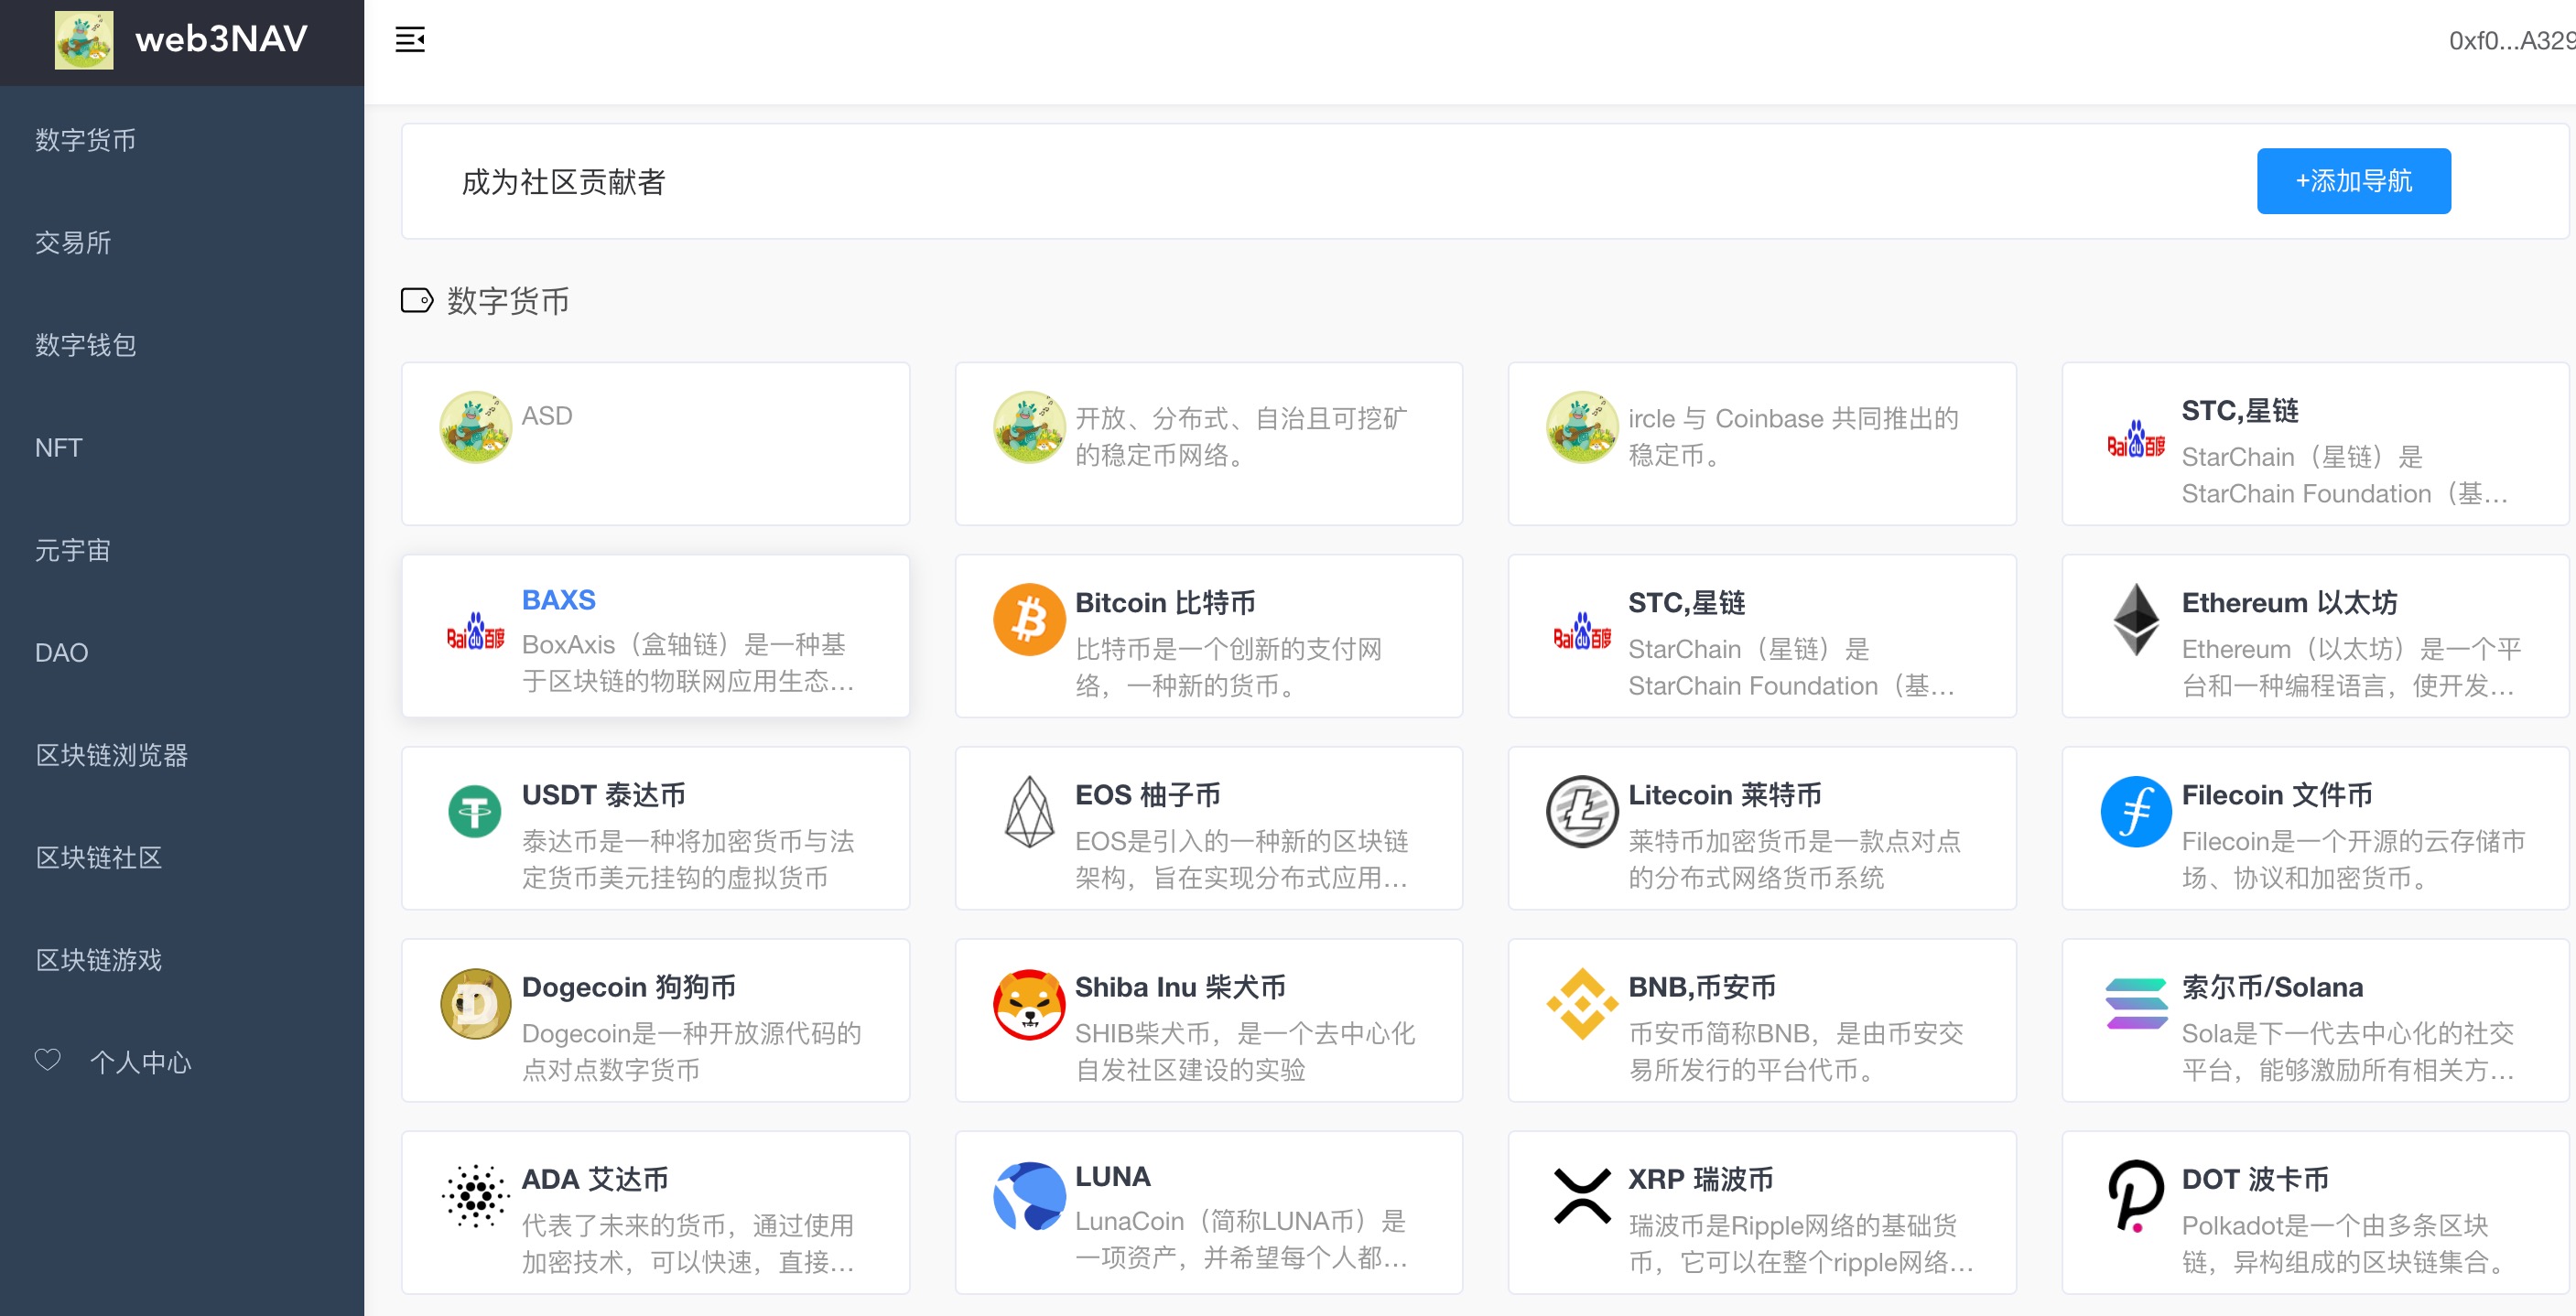Click the wallet address 0xf0...A329

click(2510, 40)
